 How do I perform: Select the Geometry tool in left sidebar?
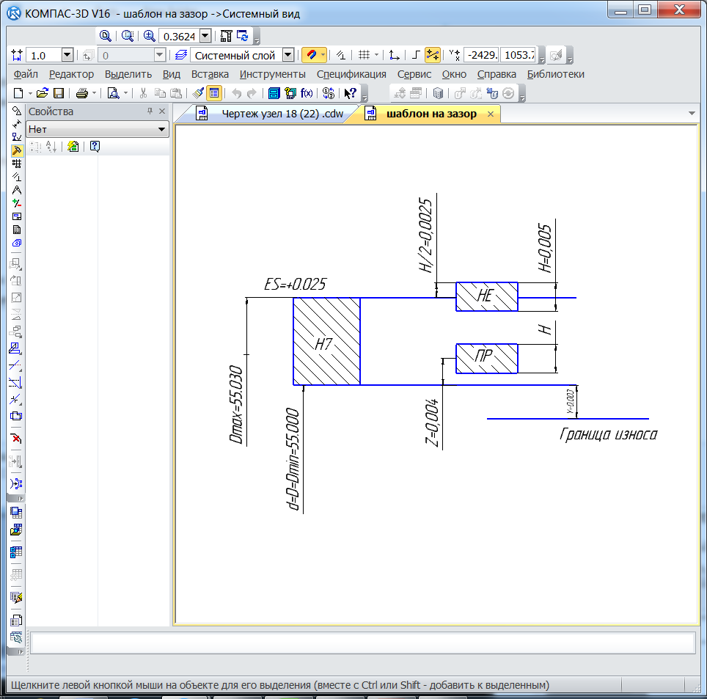pyautogui.click(x=17, y=111)
